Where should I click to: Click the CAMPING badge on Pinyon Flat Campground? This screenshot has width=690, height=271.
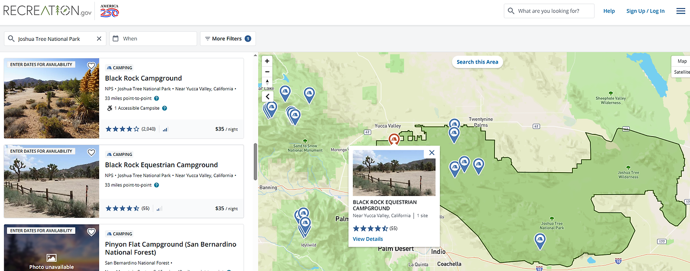point(119,234)
